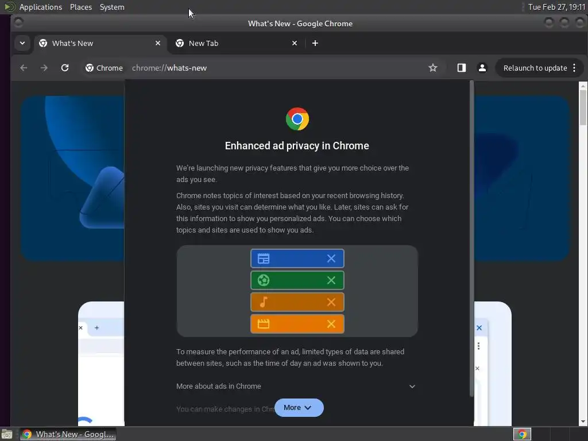The height and width of the screenshot is (441, 588).
Task: Remove the orange music topic chip
Action: coord(331,302)
